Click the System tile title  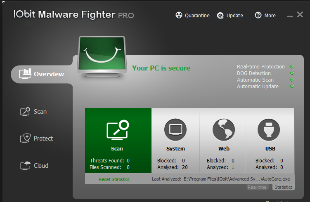point(175,148)
